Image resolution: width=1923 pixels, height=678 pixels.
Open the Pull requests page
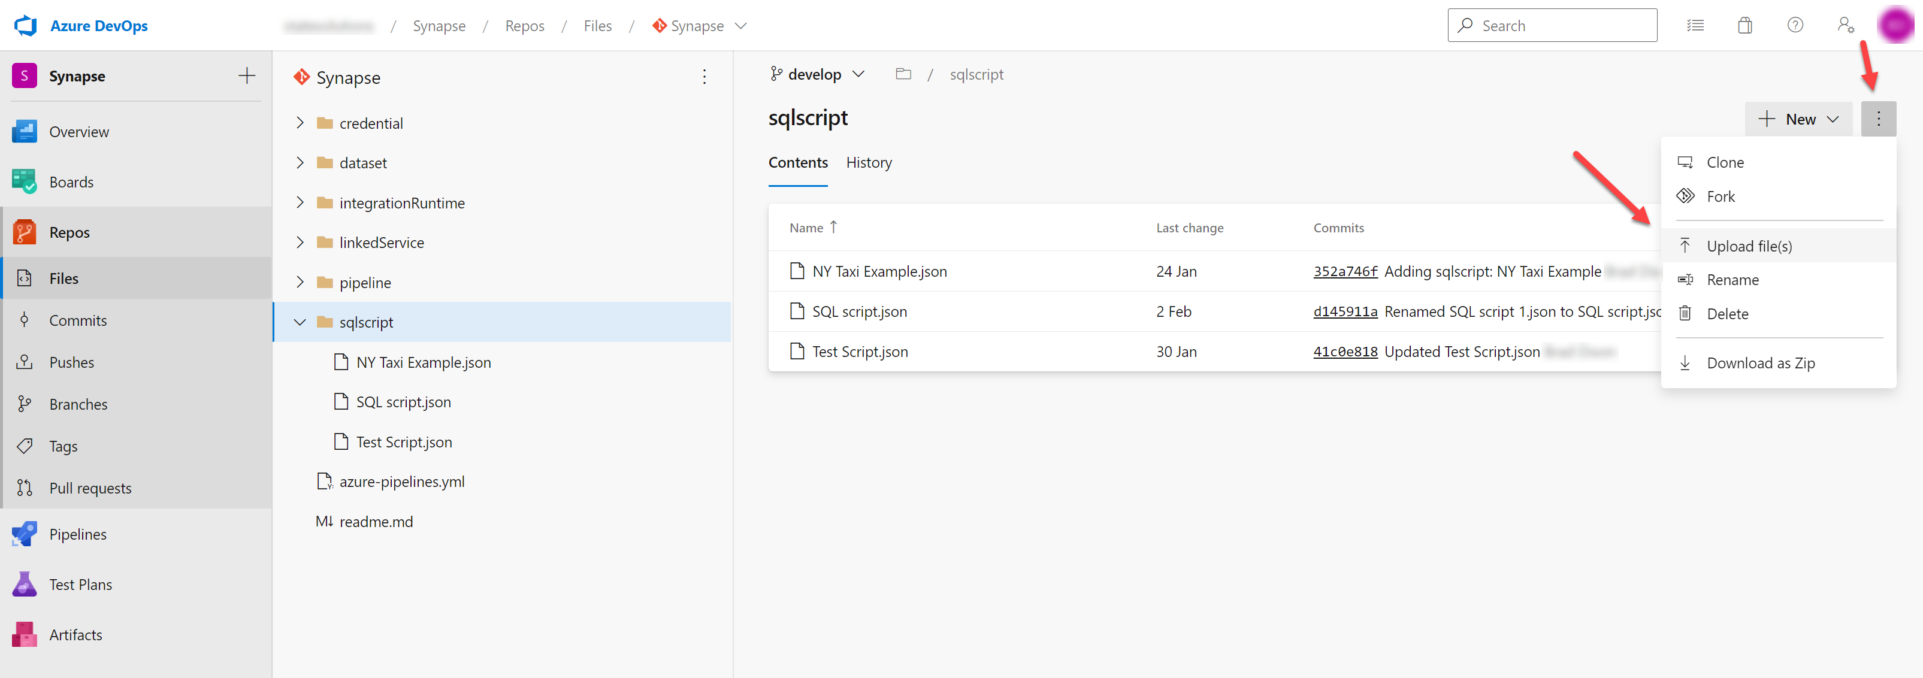(x=90, y=488)
